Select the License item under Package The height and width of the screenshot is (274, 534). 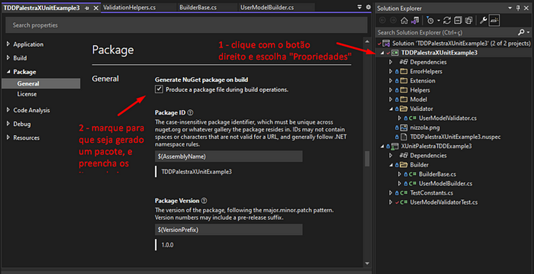click(x=27, y=94)
